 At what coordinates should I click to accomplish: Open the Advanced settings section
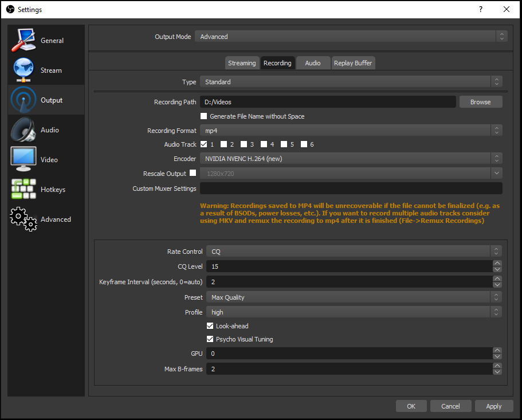pos(46,219)
